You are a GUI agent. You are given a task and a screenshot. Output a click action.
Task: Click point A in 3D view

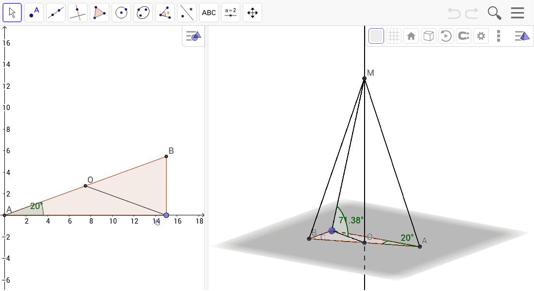point(419,246)
